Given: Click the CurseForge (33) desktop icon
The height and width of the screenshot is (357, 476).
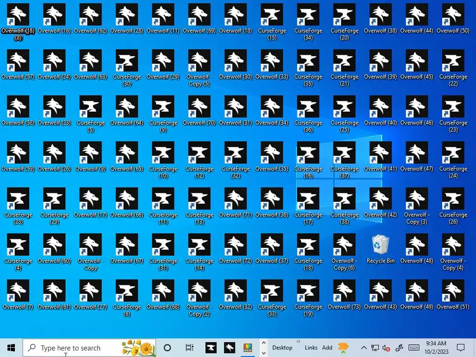Looking at the screenshot, I should [x=271, y=298].
